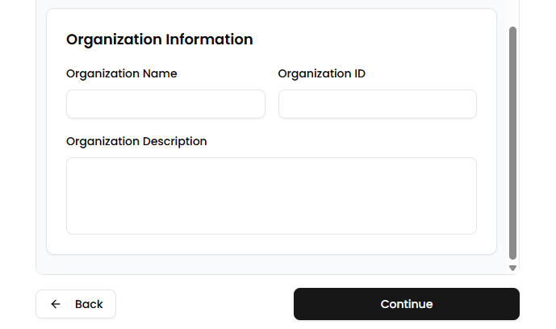Click the Organization Name label
This screenshot has height=329, width=556.
coord(122,73)
